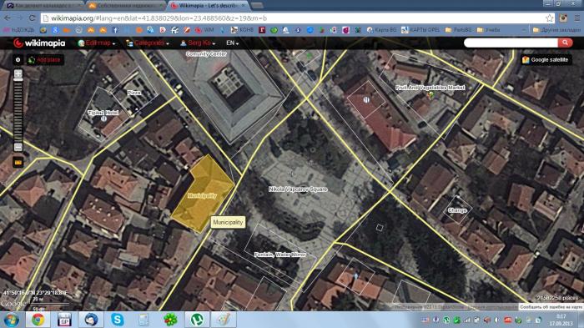The image size is (584, 328).
Task: Open the other bookmarks folder
Action: 556,30
